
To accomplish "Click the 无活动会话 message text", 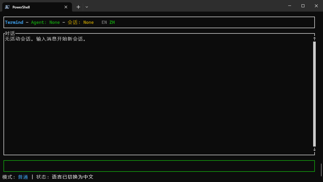I will (45, 39).
